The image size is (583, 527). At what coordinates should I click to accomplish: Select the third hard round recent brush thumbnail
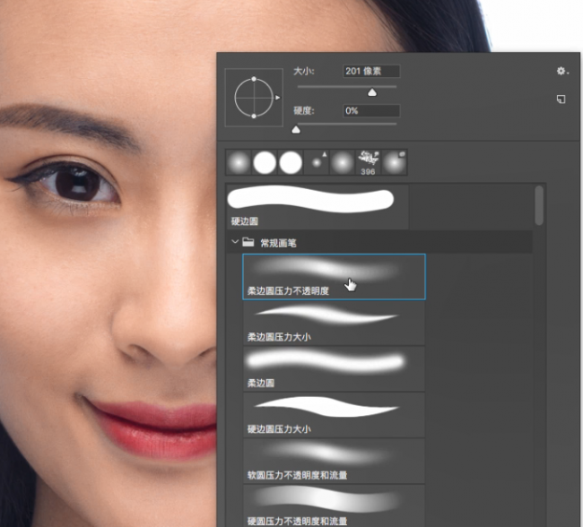point(291,162)
